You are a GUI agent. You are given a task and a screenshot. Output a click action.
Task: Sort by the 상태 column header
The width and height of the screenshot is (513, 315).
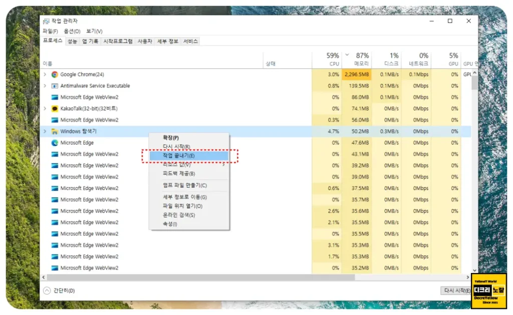[288, 60]
